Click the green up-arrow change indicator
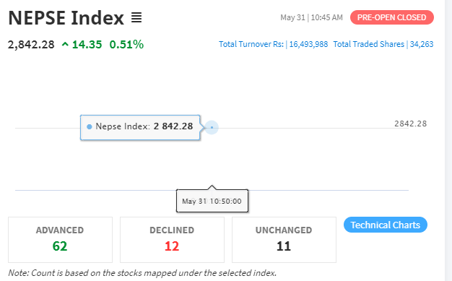 coord(65,45)
